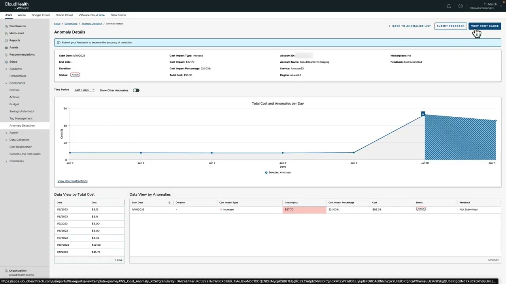The image size is (506, 284).
Task: Click the Jan 6 data point on chart
Action: click(x=141, y=153)
